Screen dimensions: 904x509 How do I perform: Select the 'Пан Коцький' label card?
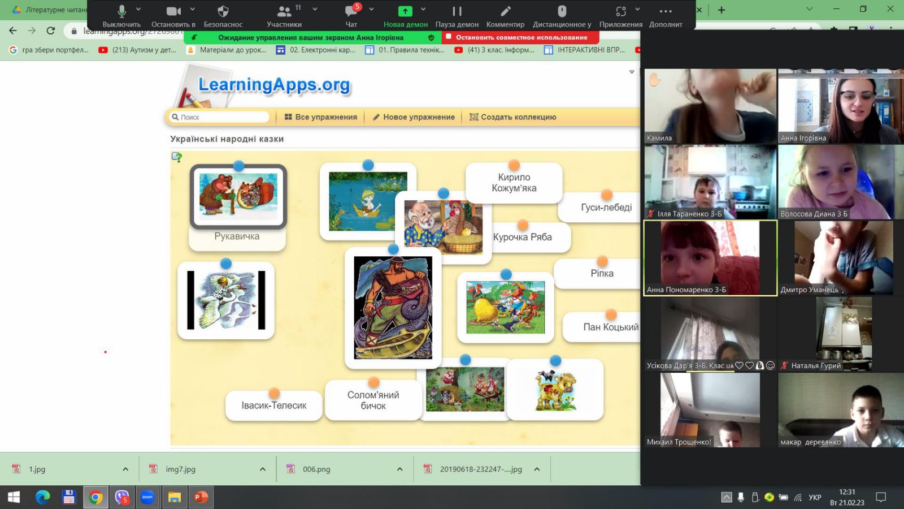602,327
